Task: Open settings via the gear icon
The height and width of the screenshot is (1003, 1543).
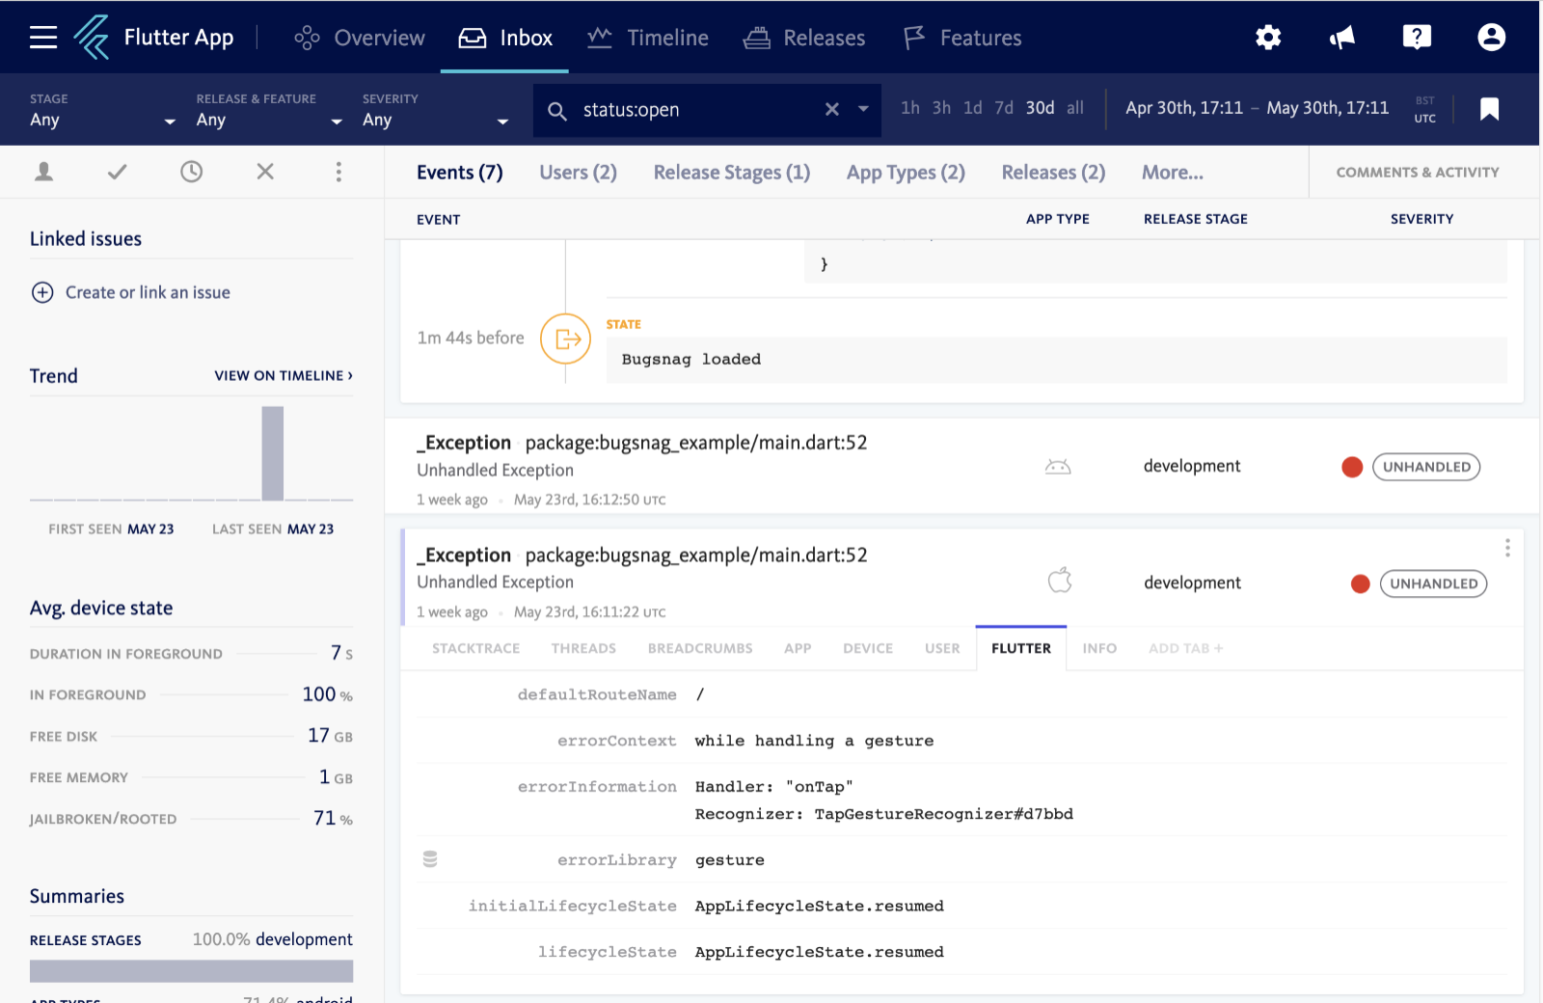Action: click(1267, 38)
